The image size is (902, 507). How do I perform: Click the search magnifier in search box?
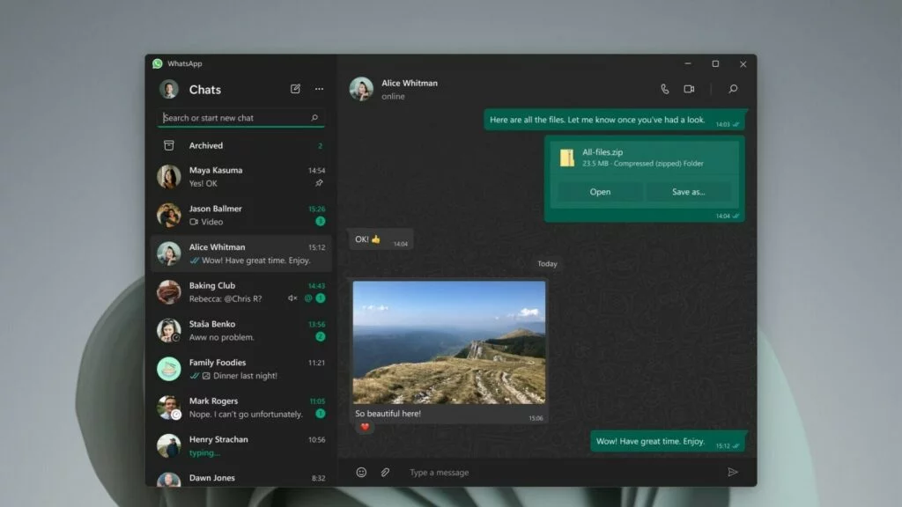pyautogui.click(x=314, y=118)
